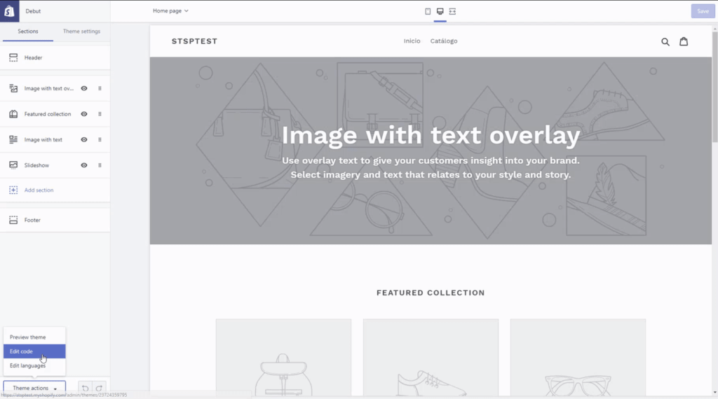
Task: Click the Add section plus icon
Action: click(13, 190)
